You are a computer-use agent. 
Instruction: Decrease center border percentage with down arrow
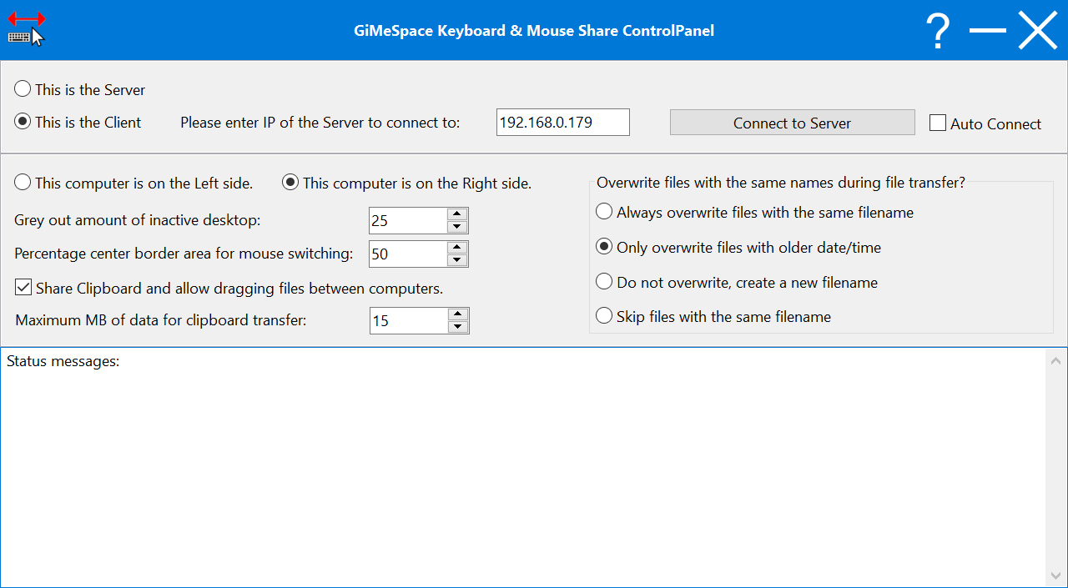[456, 261]
